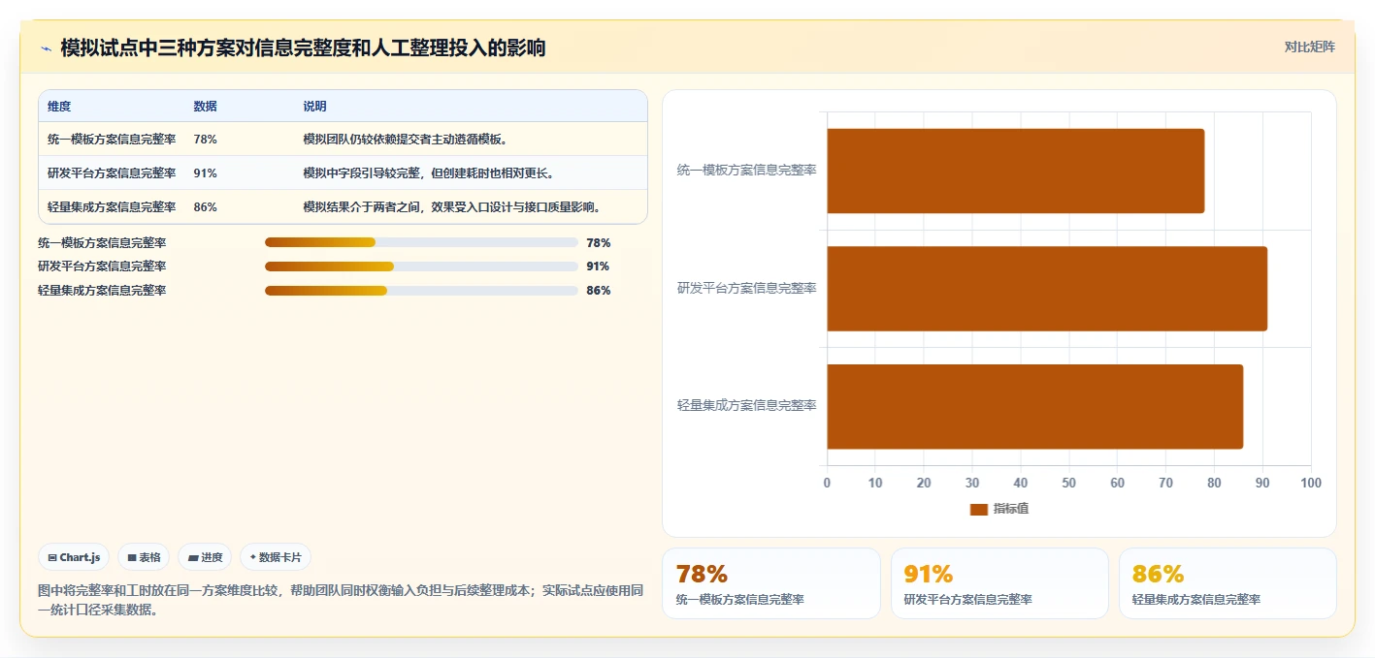Click table cell 研发平台方案信息完整率
Screen dimensions: 1375x658
pyautogui.click(x=112, y=173)
